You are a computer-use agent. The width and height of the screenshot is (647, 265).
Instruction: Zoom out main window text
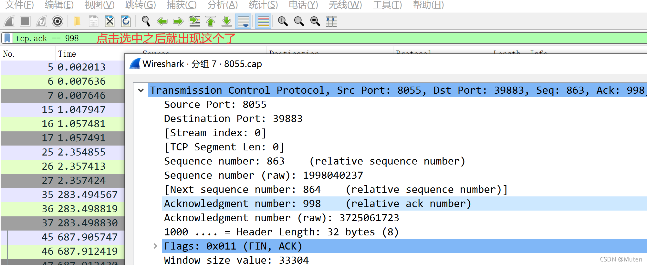pos(299,22)
